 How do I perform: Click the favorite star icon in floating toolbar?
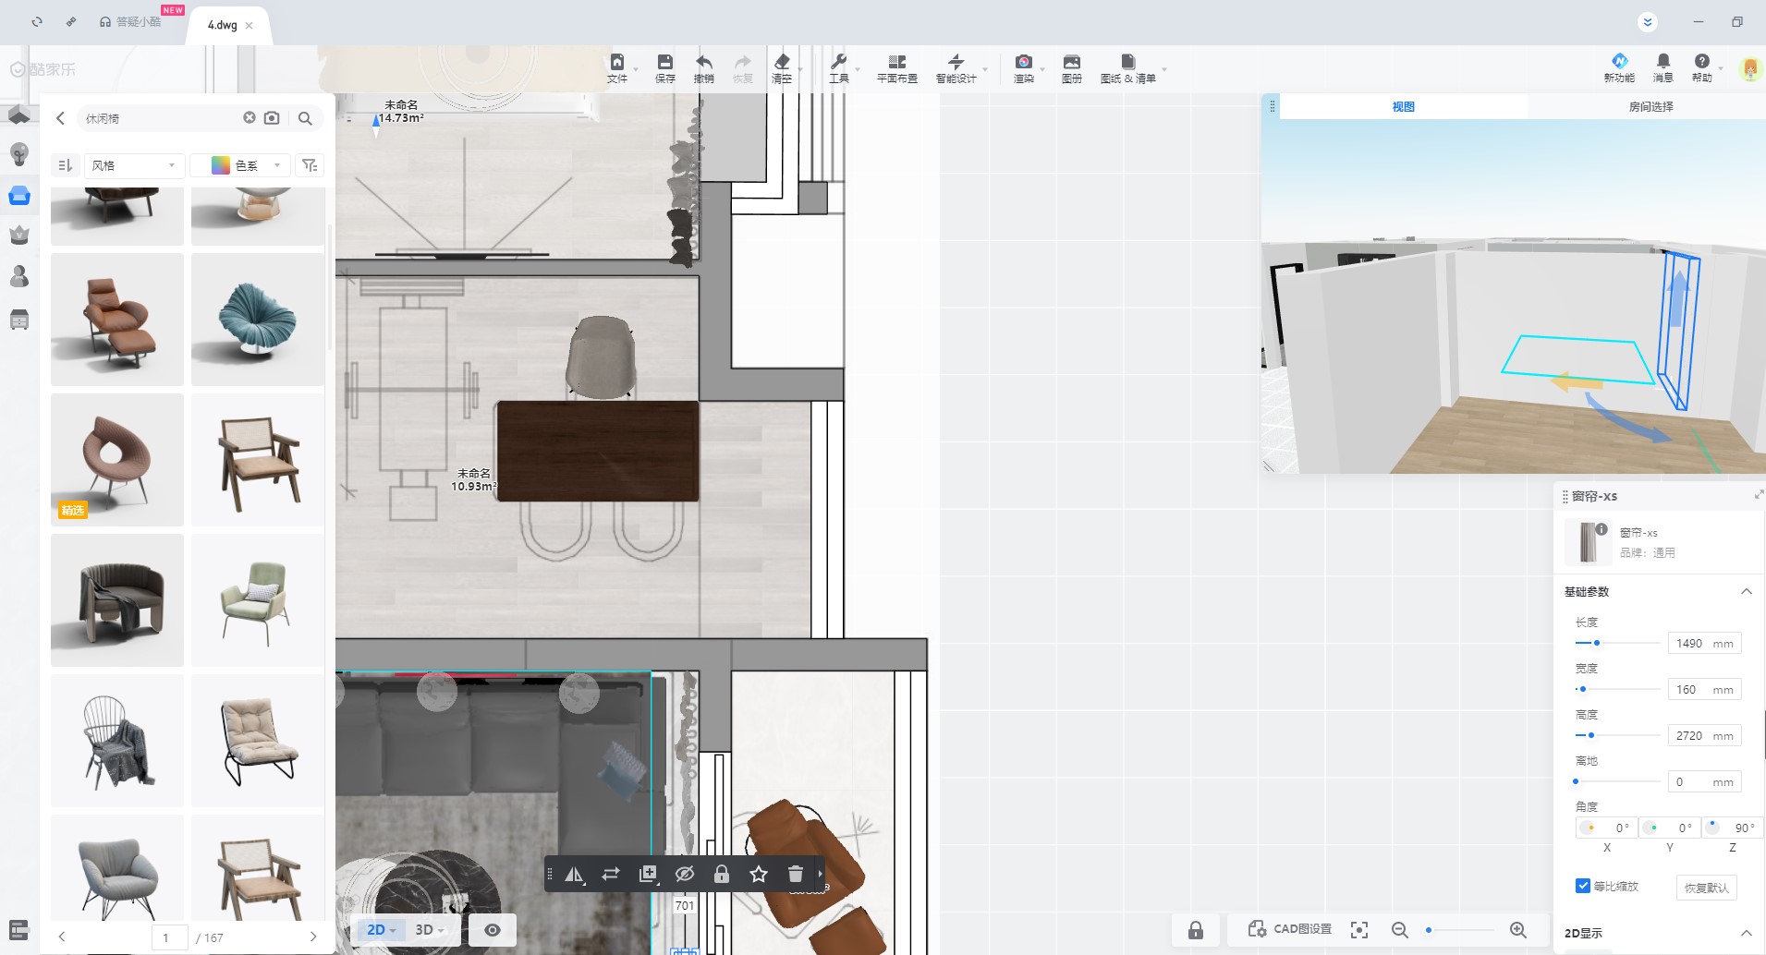tap(758, 874)
